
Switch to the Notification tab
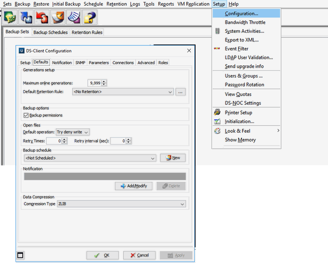tap(62, 63)
